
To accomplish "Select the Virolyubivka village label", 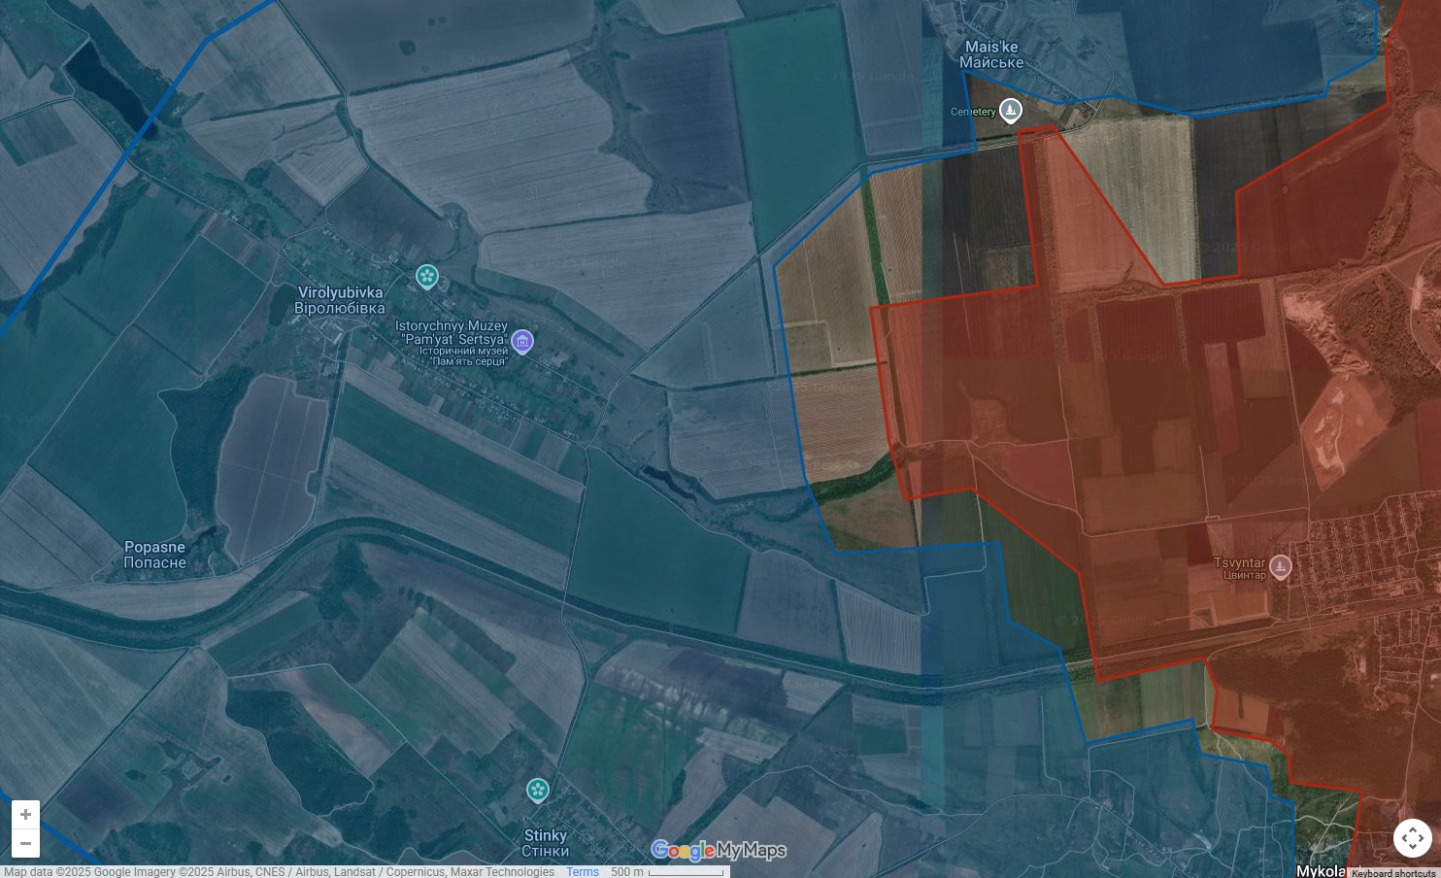I will [x=340, y=300].
